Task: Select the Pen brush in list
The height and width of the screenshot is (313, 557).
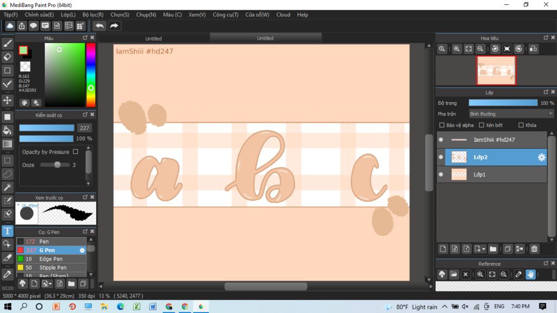Action: pos(51,241)
